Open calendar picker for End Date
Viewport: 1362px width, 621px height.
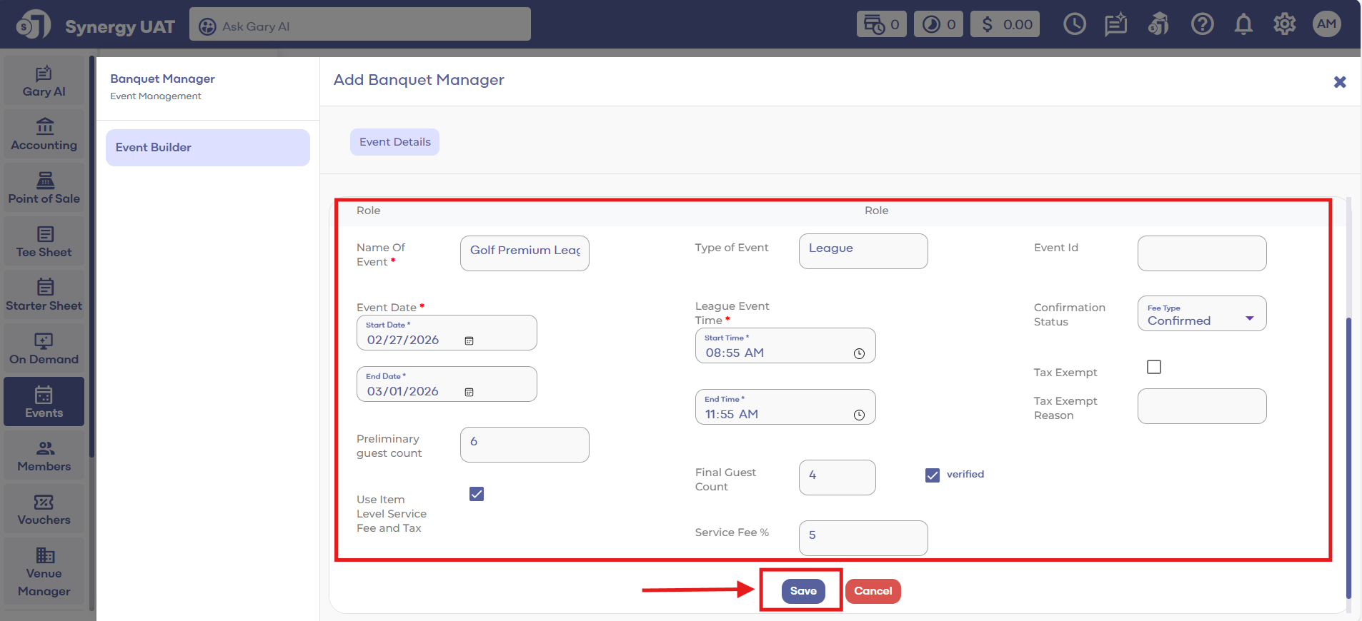point(469,393)
